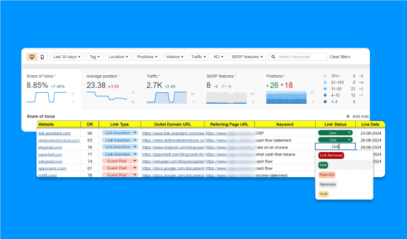Click the date cell 26-08-2024
Image resolution: width=407 pixels, height=239 pixels.
click(370, 140)
